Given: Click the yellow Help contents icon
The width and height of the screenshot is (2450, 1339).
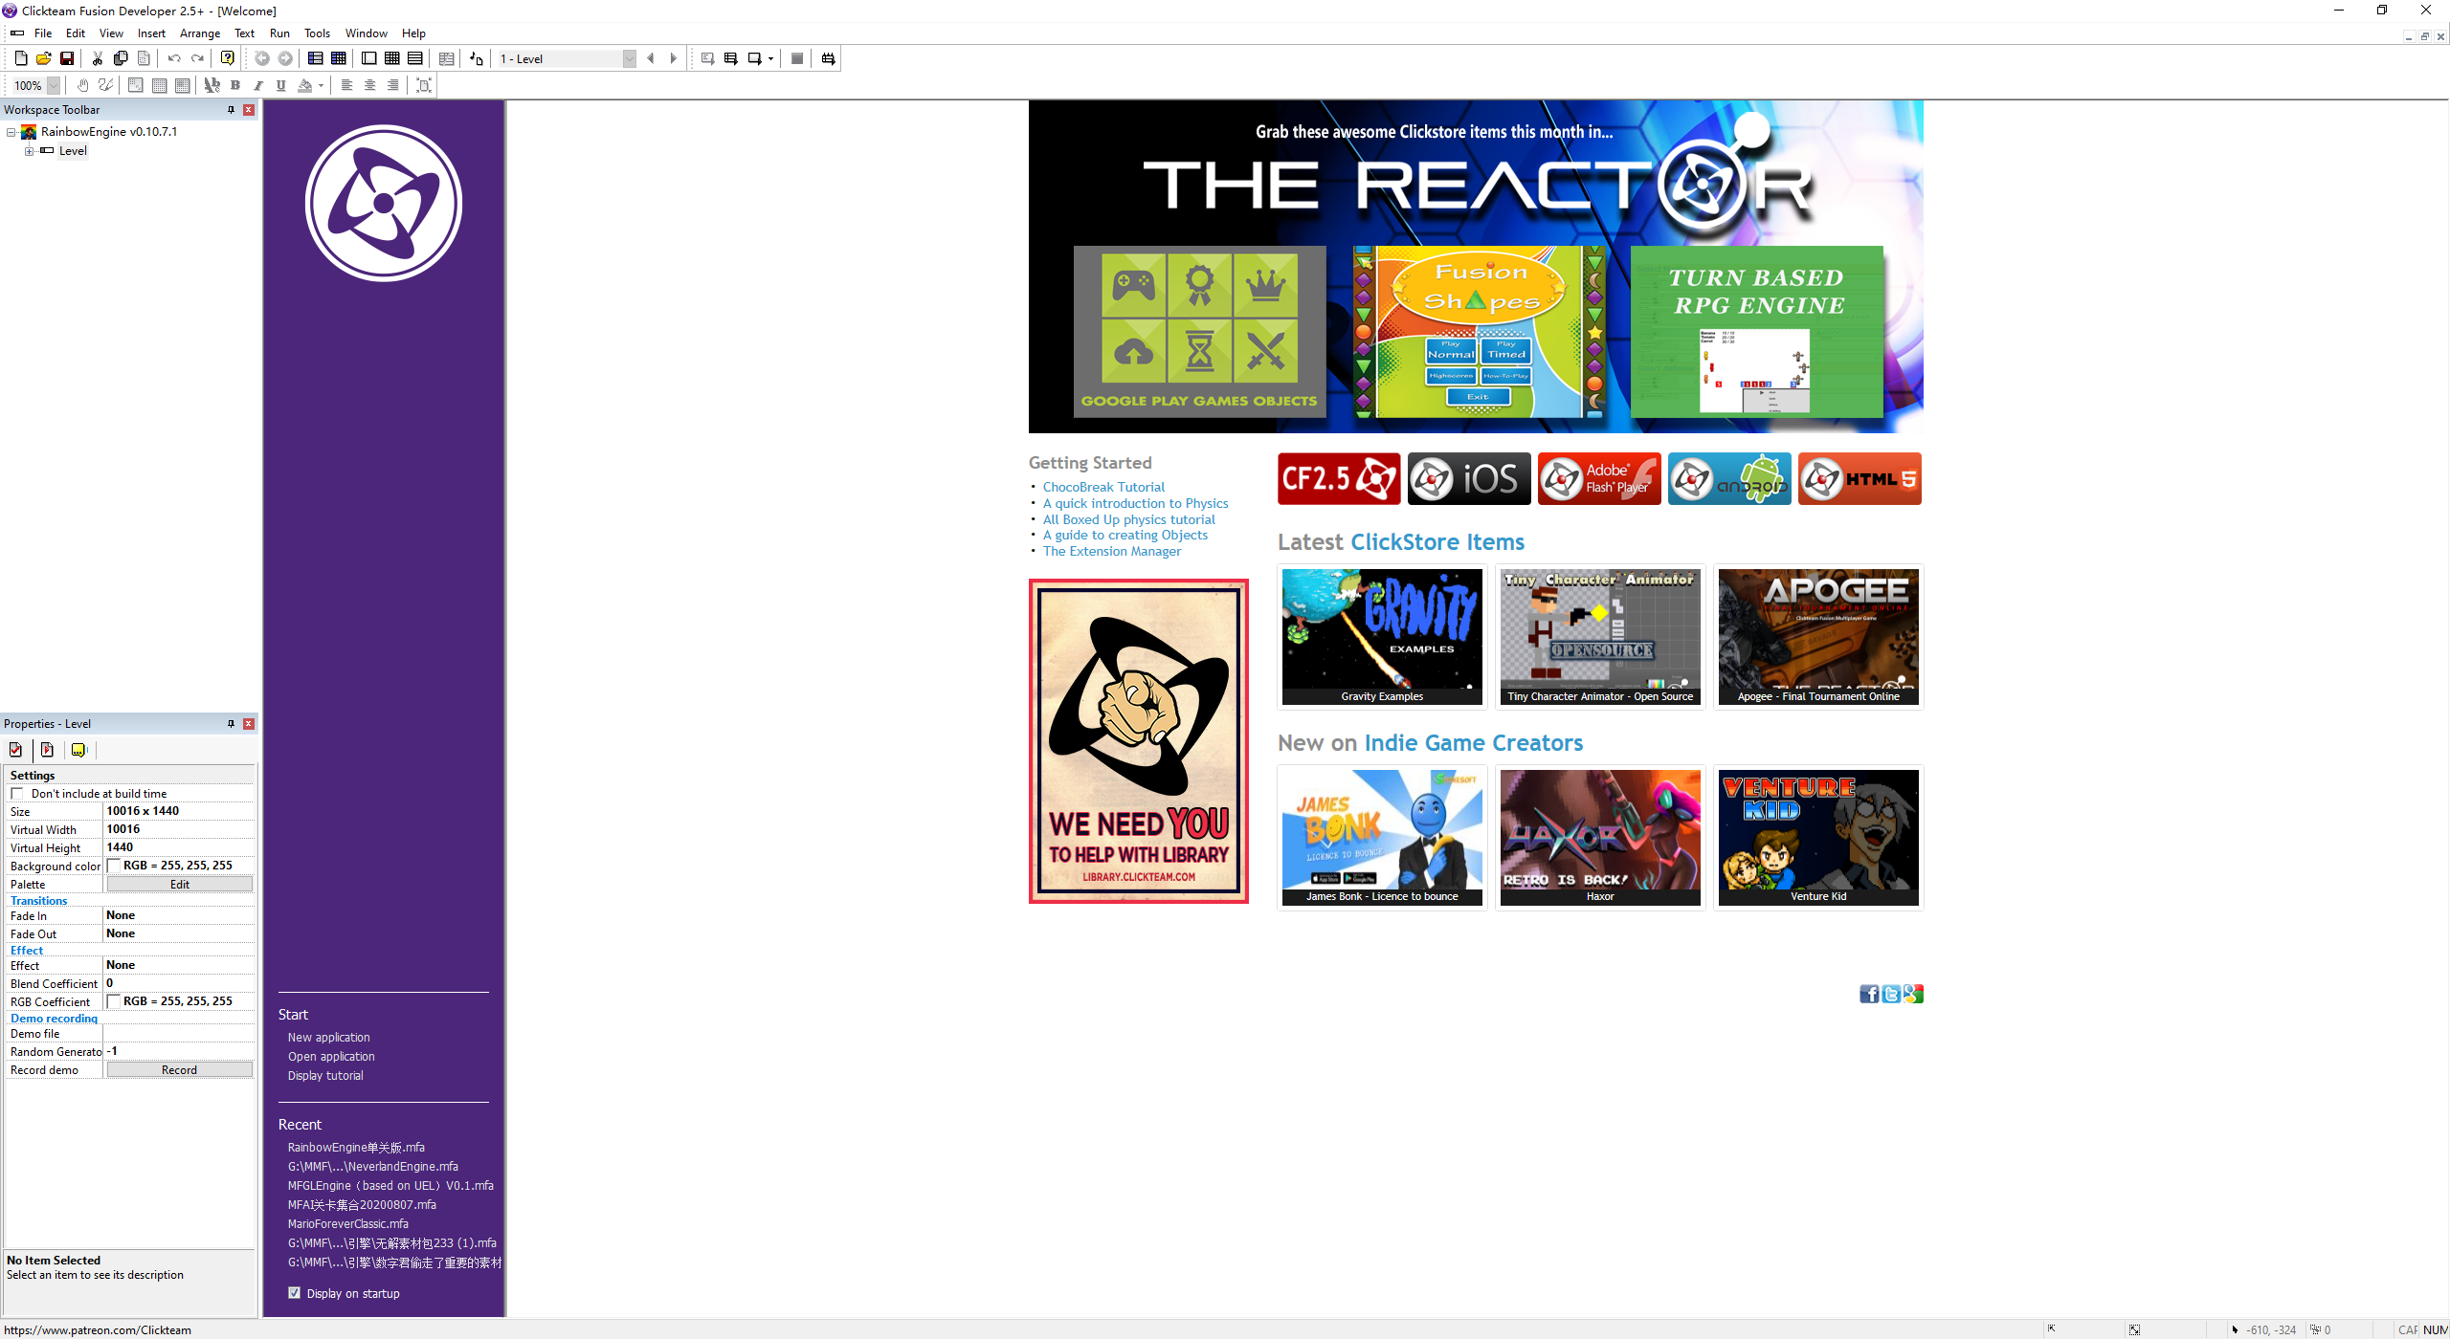Looking at the screenshot, I should pyautogui.click(x=228, y=58).
